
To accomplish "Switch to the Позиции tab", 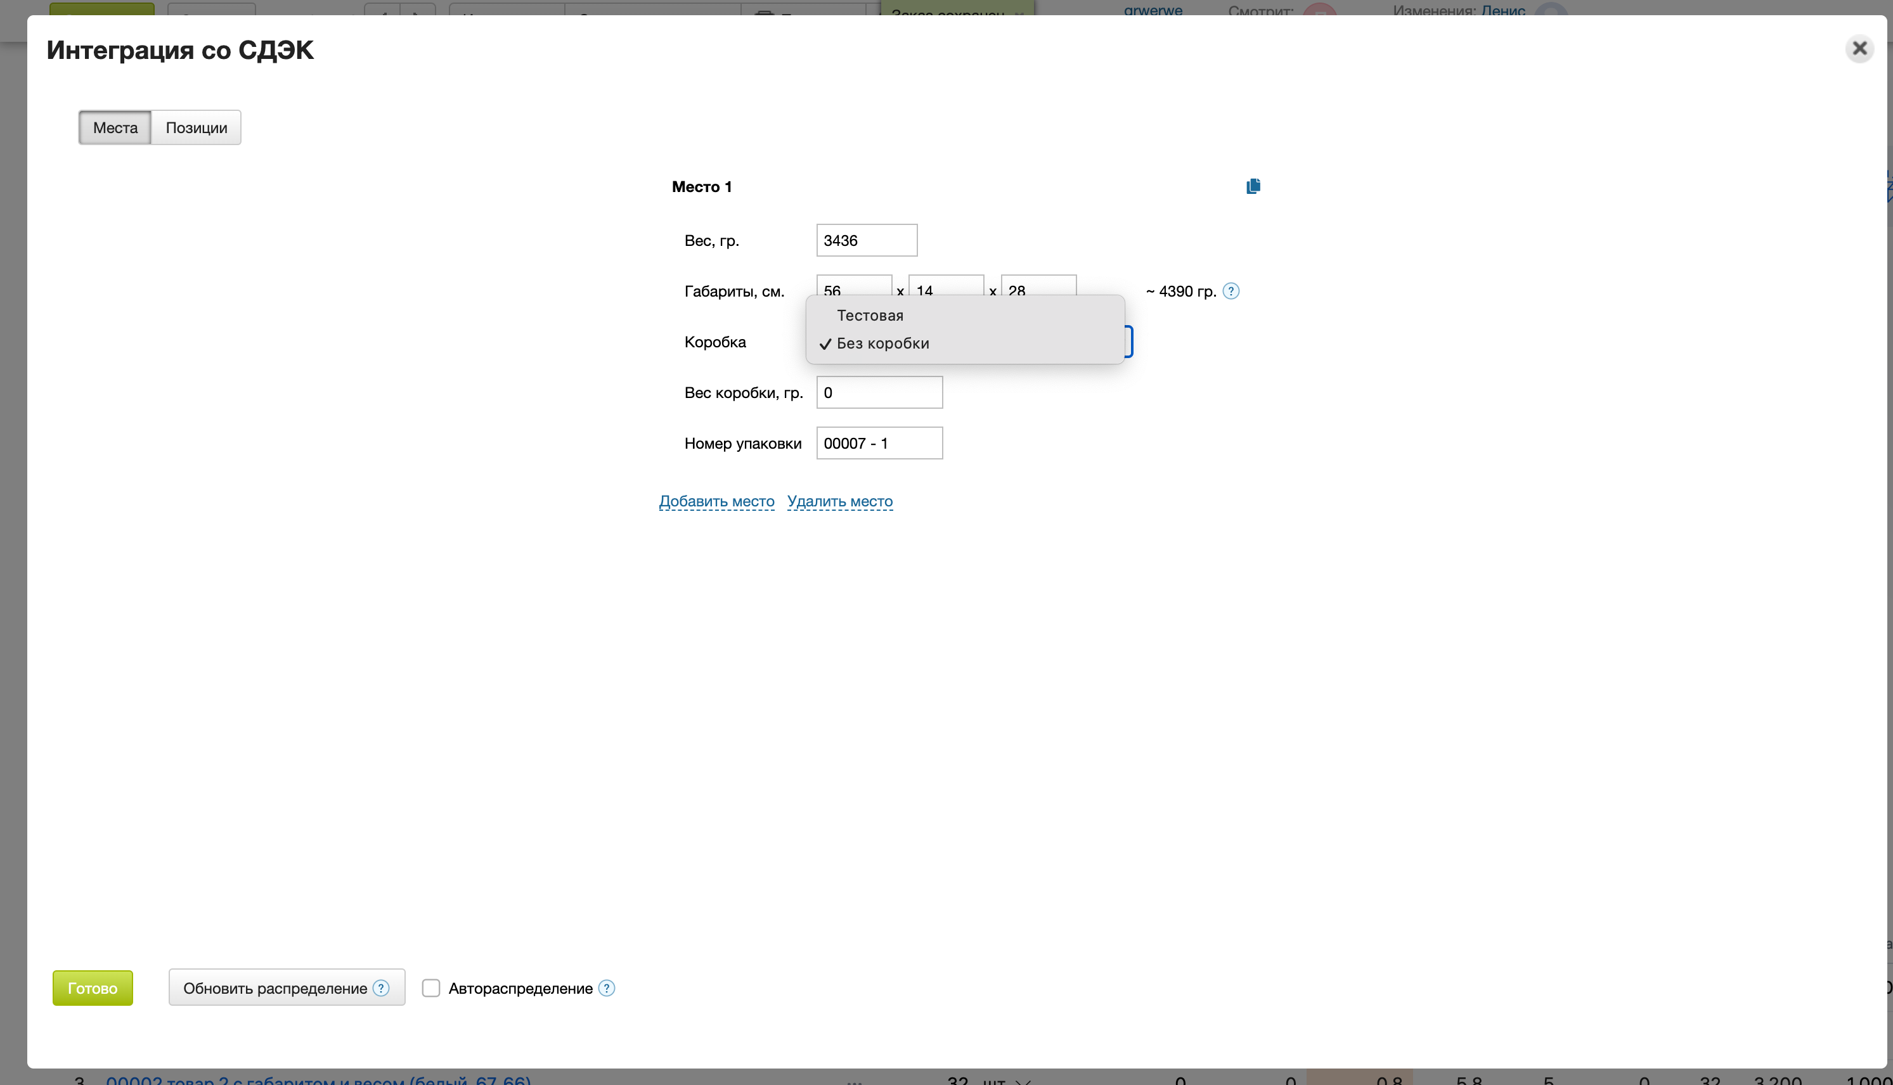I will pyautogui.click(x=196, y=127).
